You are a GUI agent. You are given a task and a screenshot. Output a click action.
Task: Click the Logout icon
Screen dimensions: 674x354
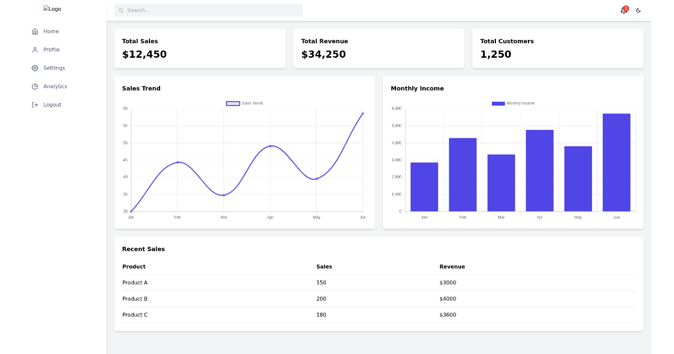click(35, 105)
